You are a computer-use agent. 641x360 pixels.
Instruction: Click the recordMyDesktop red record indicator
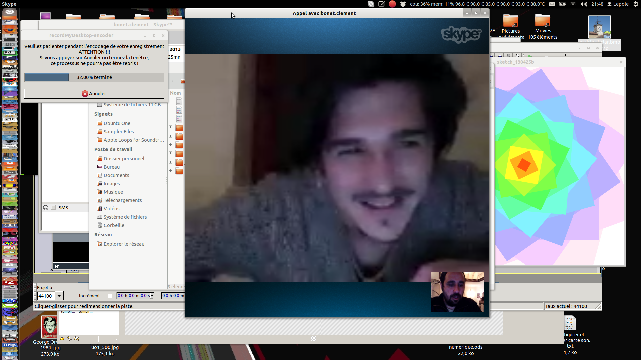[392, 4]
